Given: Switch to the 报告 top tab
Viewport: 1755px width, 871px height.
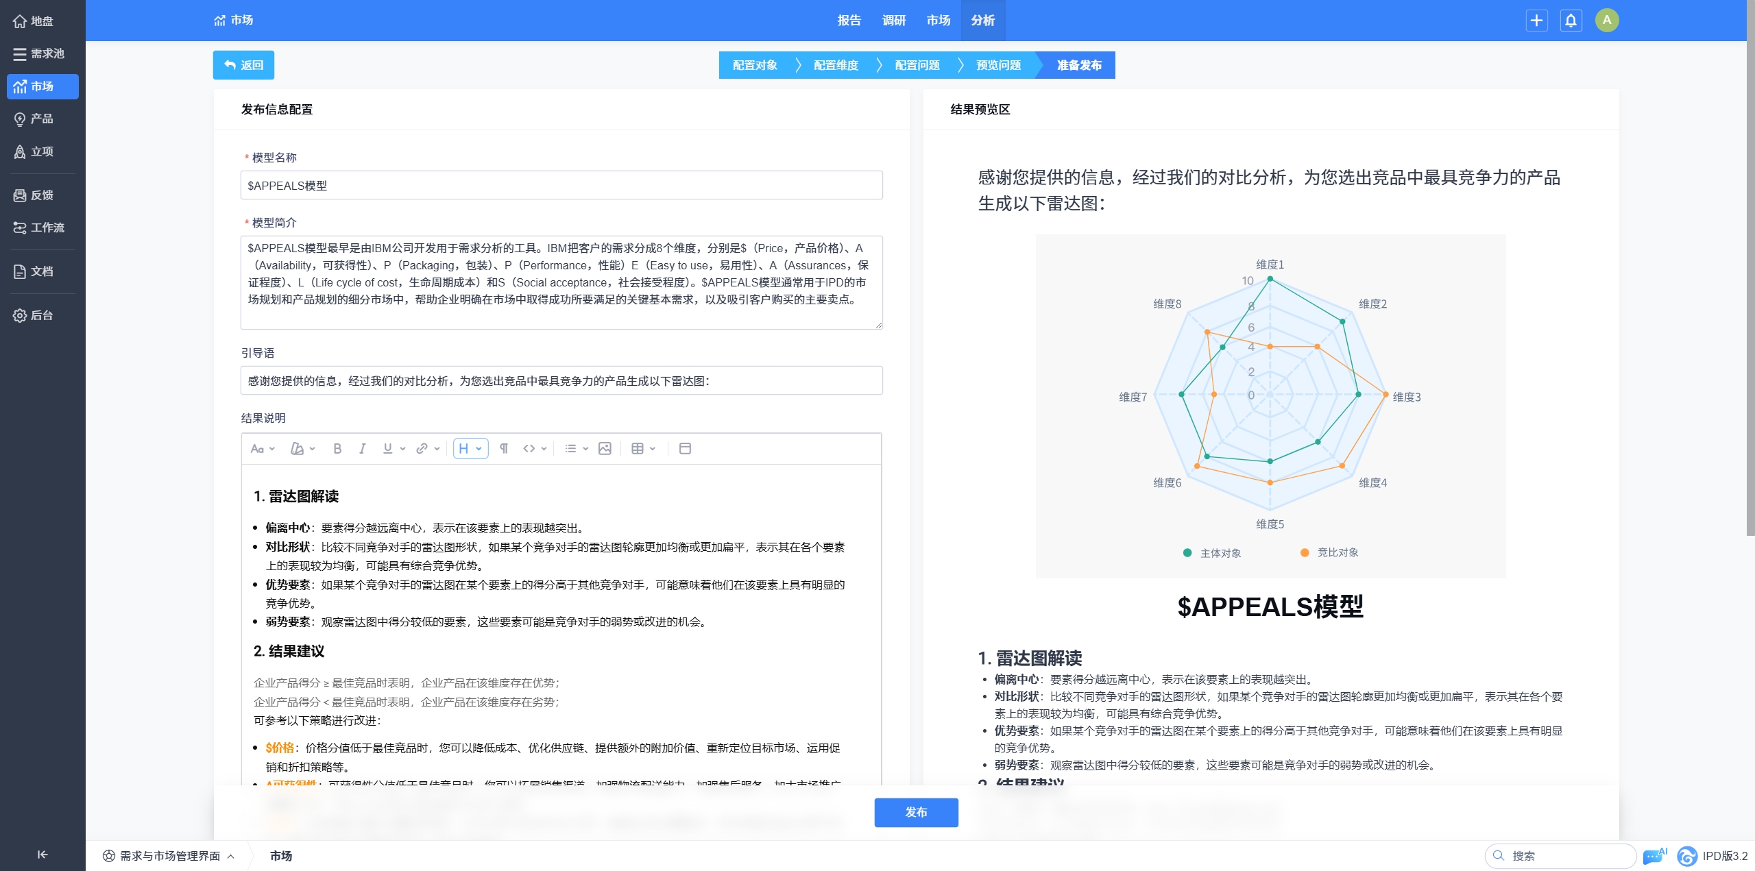Looking at the screenshot, I should point(849,21).
